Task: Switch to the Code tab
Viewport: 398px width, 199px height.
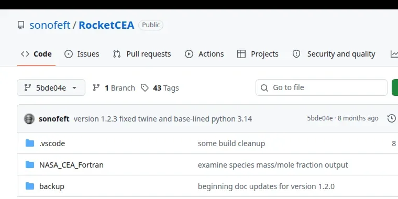Action: (x=36, y=54)
